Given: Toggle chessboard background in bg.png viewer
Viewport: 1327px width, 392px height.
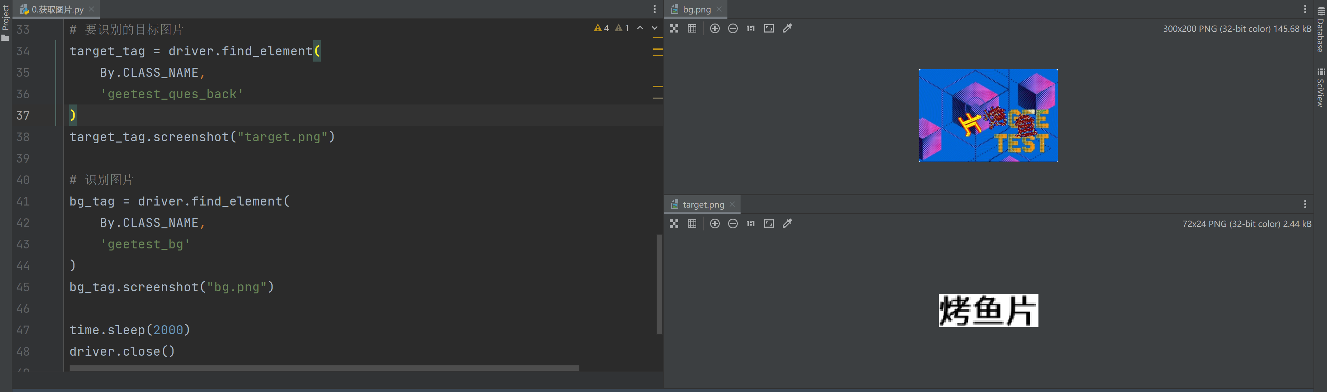Looking at the screenshot, I should point(674,29).
